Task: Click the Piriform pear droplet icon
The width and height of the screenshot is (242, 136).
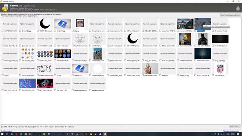Action: pos(238,8)
